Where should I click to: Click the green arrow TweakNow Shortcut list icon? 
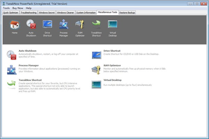[11, 84]
